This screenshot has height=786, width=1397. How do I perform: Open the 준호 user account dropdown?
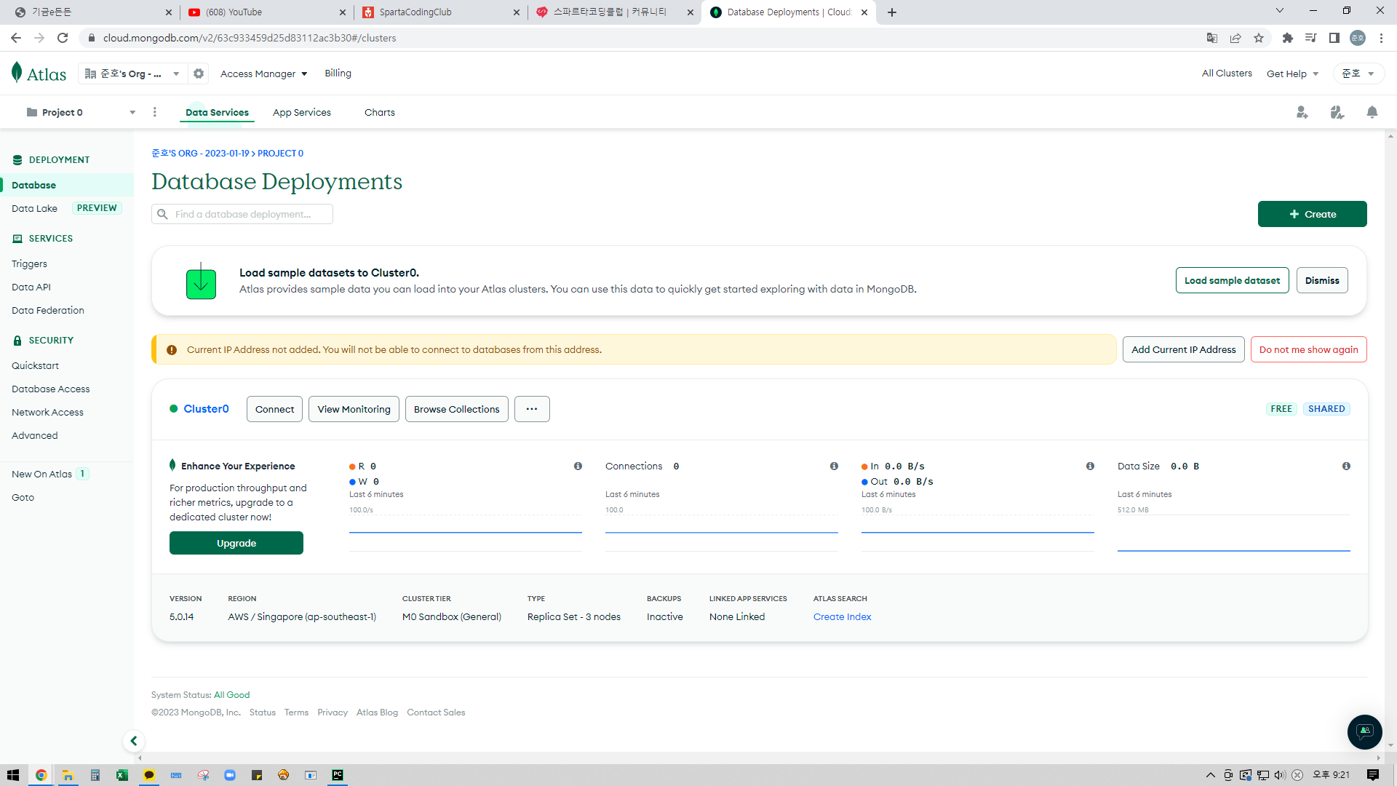point(1358,74)
